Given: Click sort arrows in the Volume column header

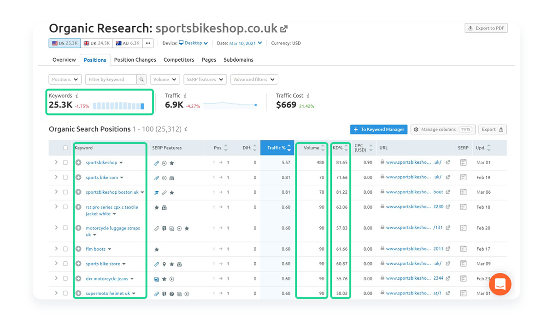Looking at the screenshot, I should 323,148.
